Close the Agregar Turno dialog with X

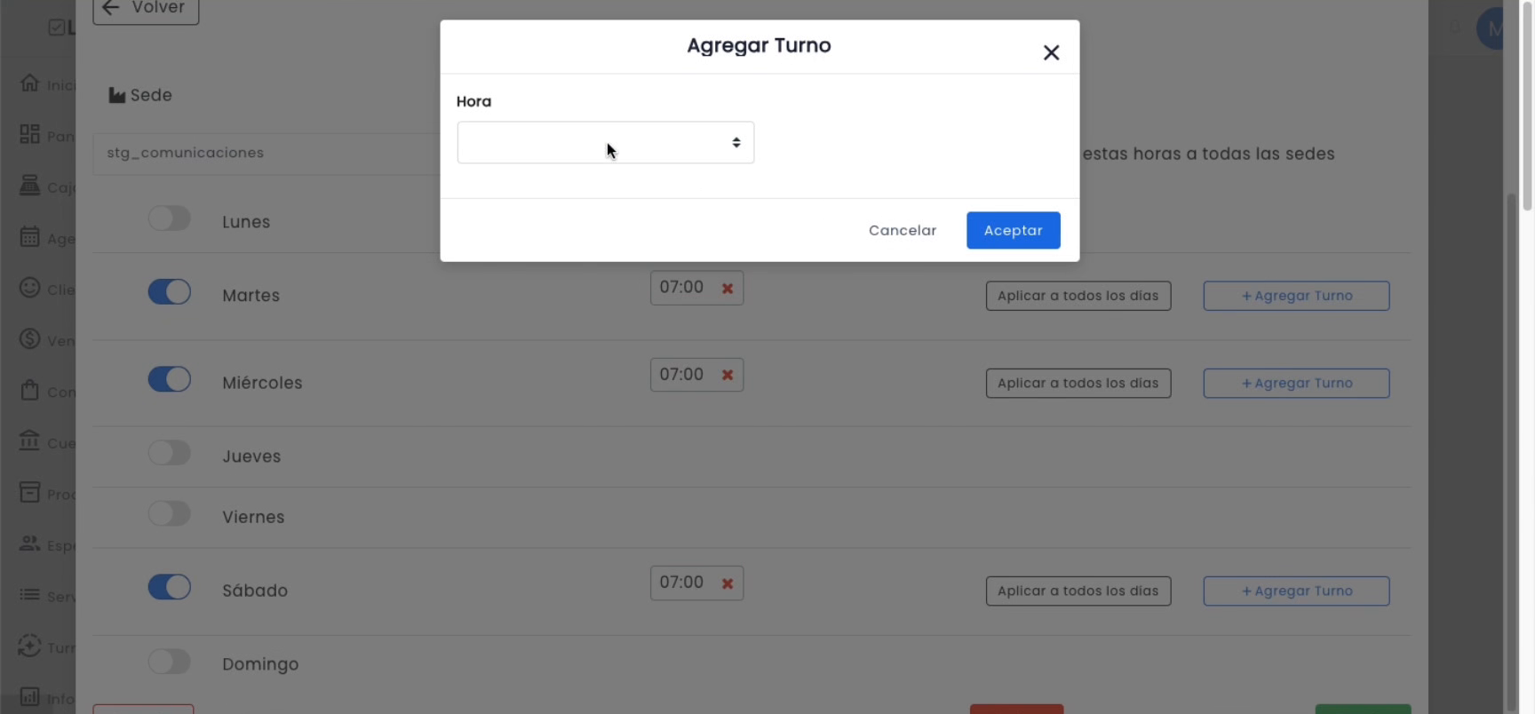(1051, 52)
